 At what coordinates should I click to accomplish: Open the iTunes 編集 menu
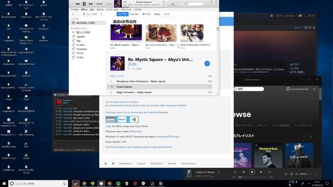pos(84,9)
